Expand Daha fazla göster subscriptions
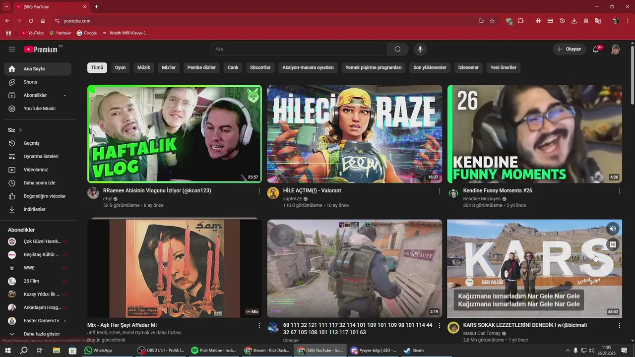The height and width of the screenshot is (357, 635). 38,334
